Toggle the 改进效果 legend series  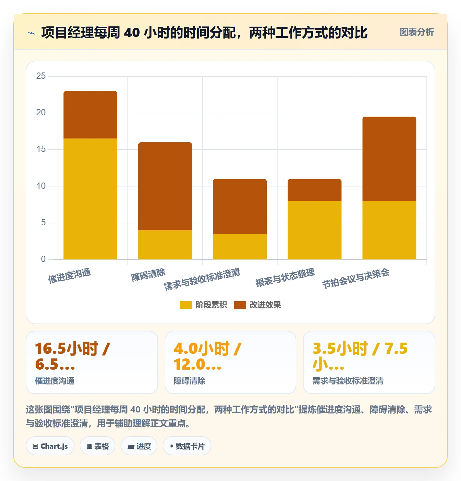pos(258,305)
